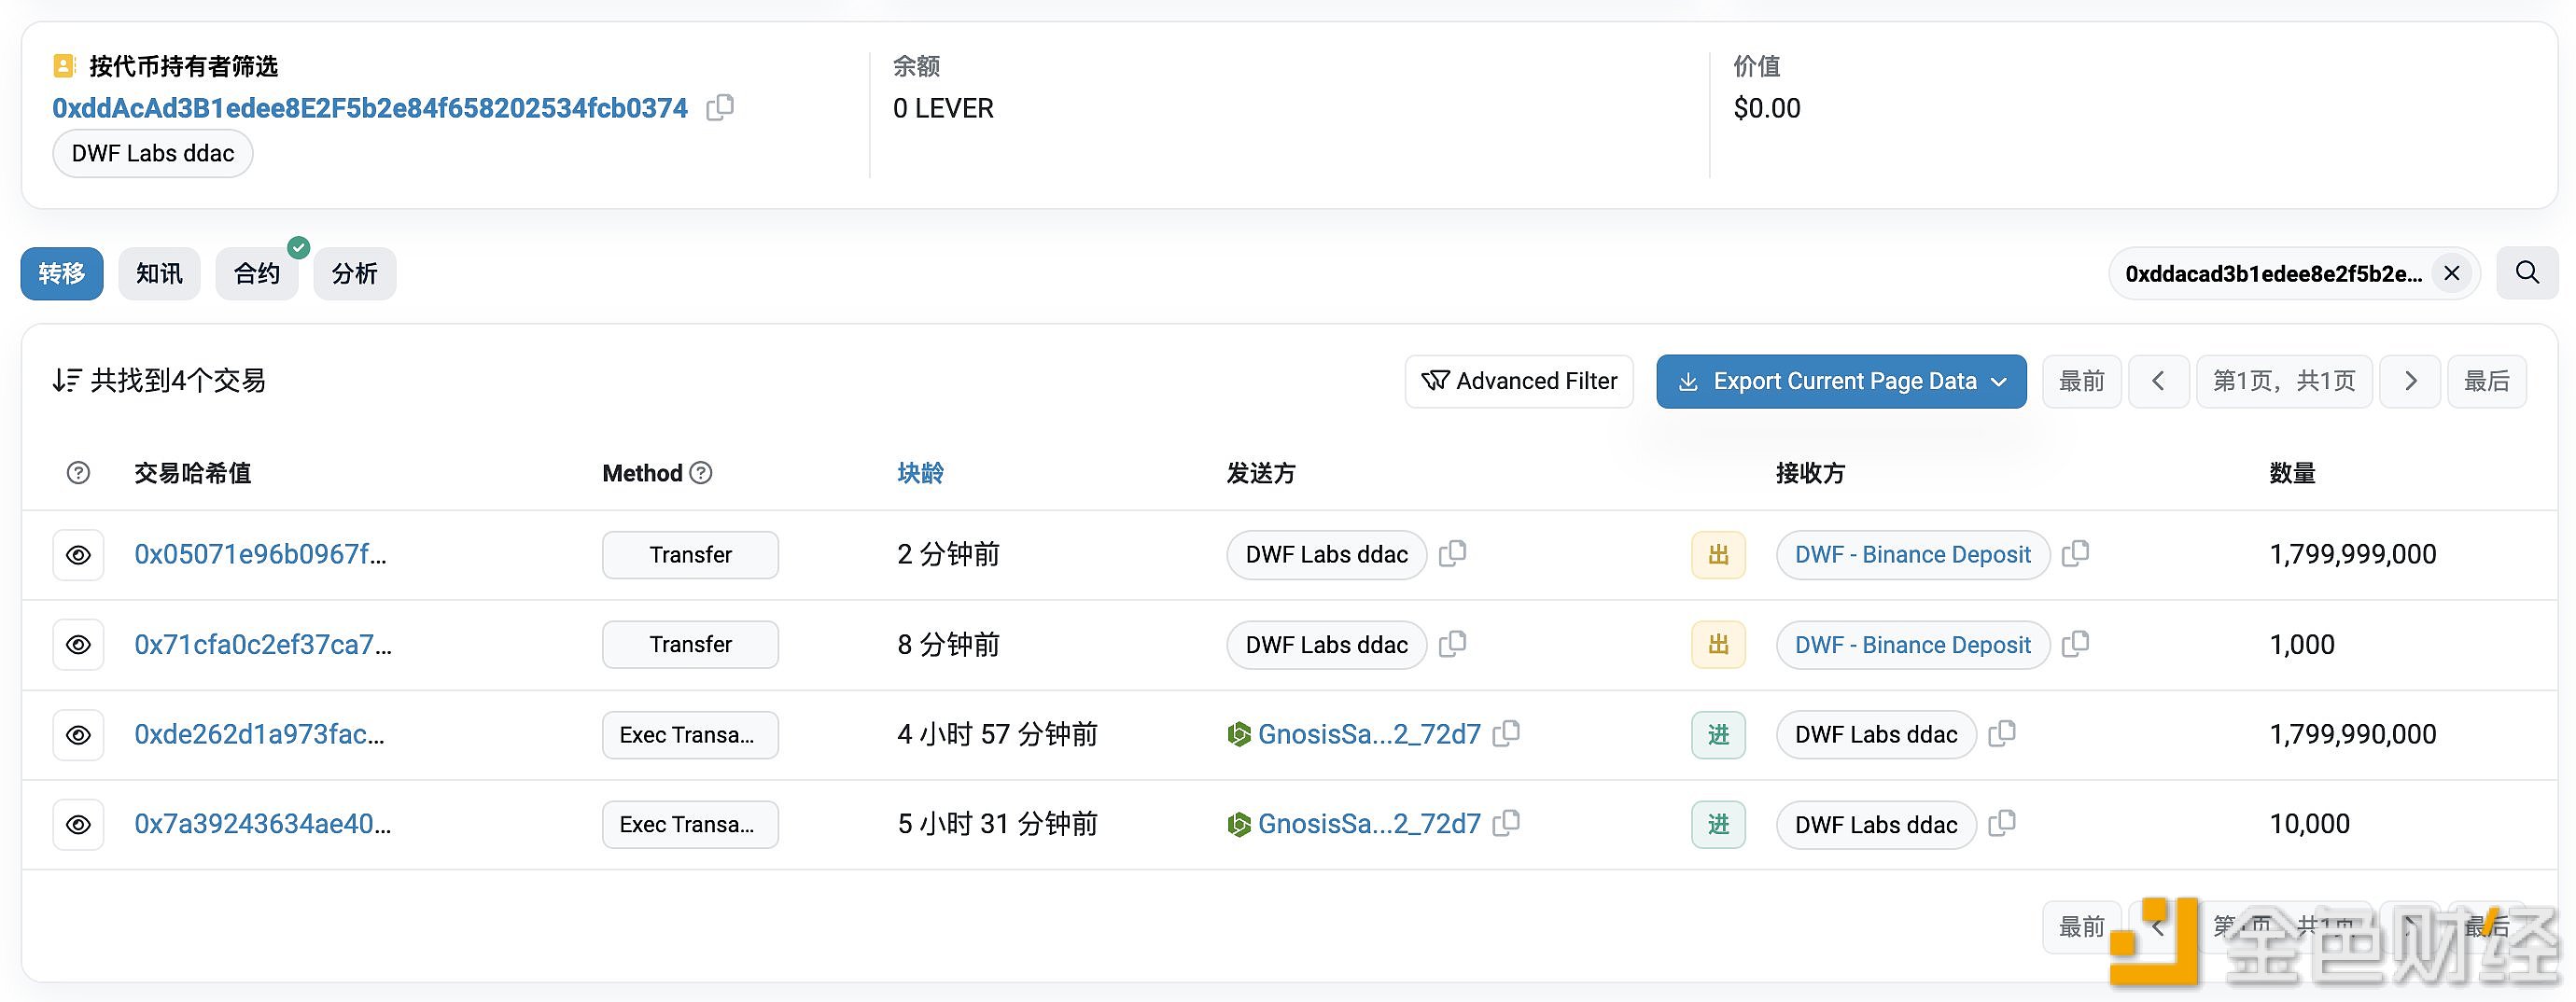The width and height of the screenshot is (2576, 1002).
Task: Copy sender address in 2 分钟前 row
Action: 1452,553
